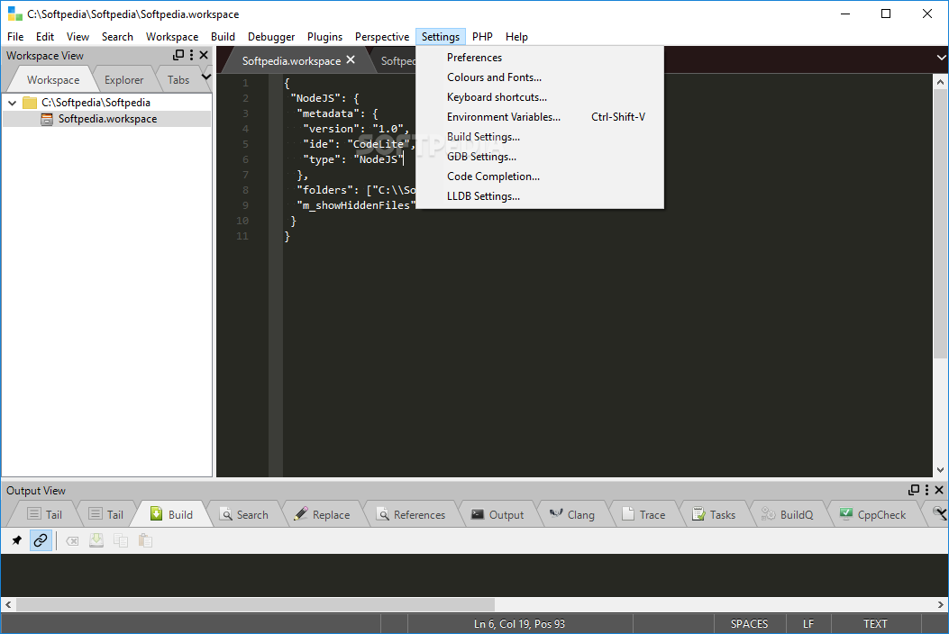Open the References output tab

(411, 515)
